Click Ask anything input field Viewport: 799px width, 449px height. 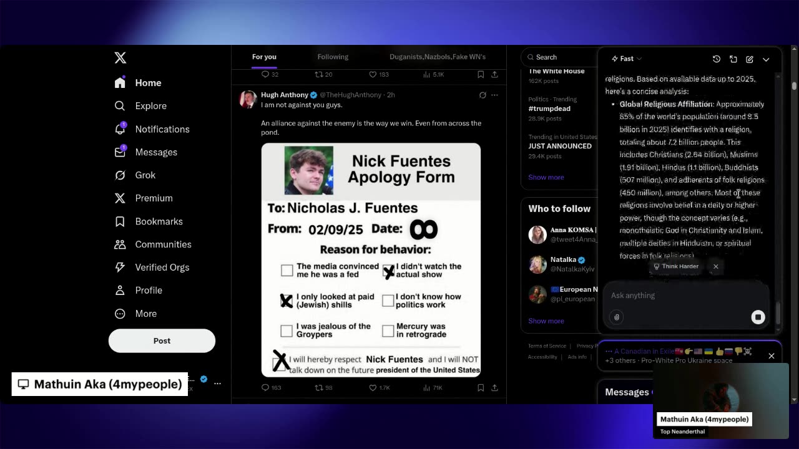pyautogui.click(x=685, y=296)
